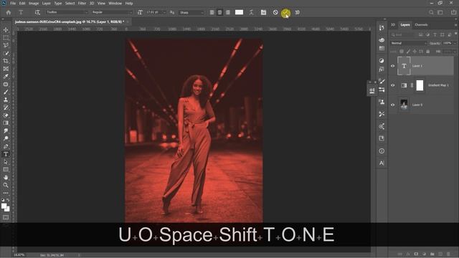This screenshot has width=459, height=258.
Task: Open Character and Paragraph panels toggle
Action: click(x=263, y=12)
